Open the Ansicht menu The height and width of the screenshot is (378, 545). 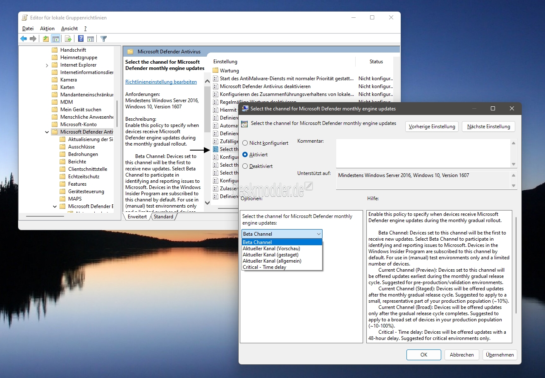pos(69,29)
